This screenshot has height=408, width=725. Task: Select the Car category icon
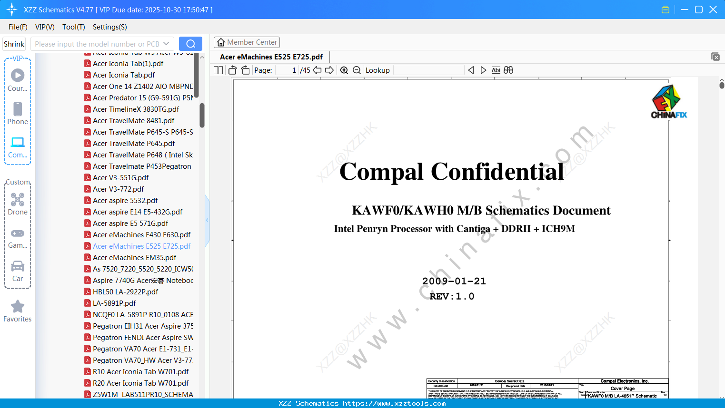(18, 271)
